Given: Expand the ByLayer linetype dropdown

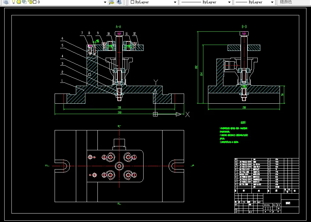Looking at the screenshot, I should pos(229,2).
